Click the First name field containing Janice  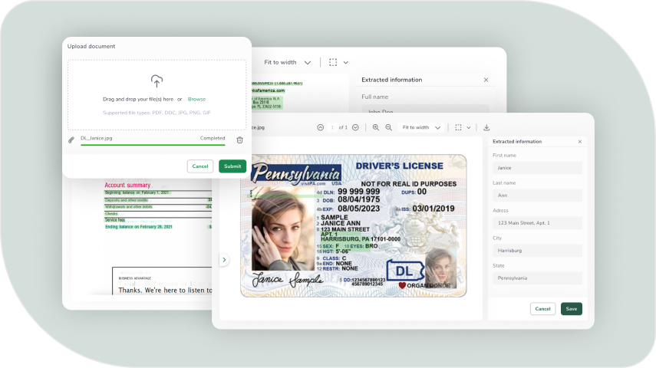pos(537,168)
